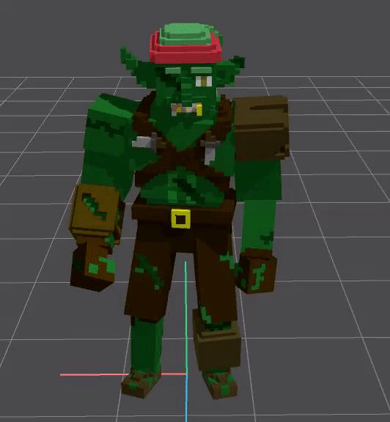Select the axe head on the chest strap
Viewport: 390px width, 422px height.
[x=144, y=141]
